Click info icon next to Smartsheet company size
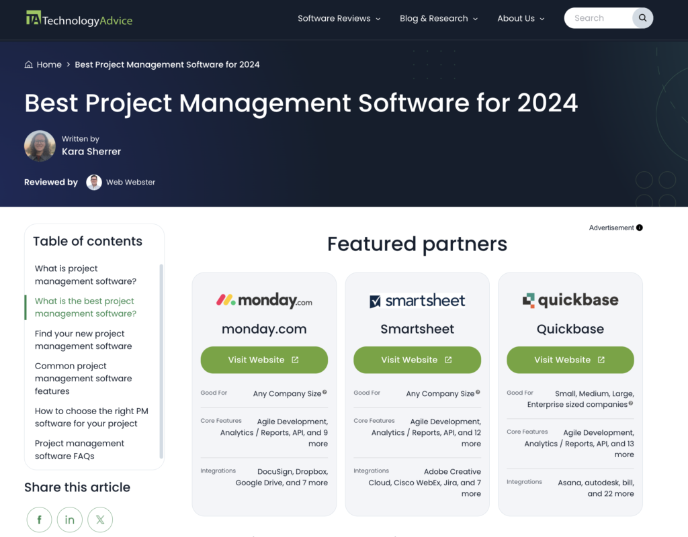Image resolution: width=688 pixels, height=537 pixels. tap(478, 392)
